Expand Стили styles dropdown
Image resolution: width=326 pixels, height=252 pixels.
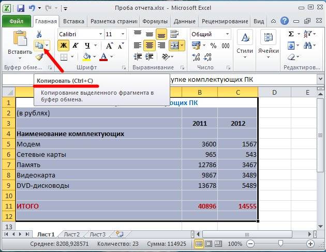click(x=245, y=57)
